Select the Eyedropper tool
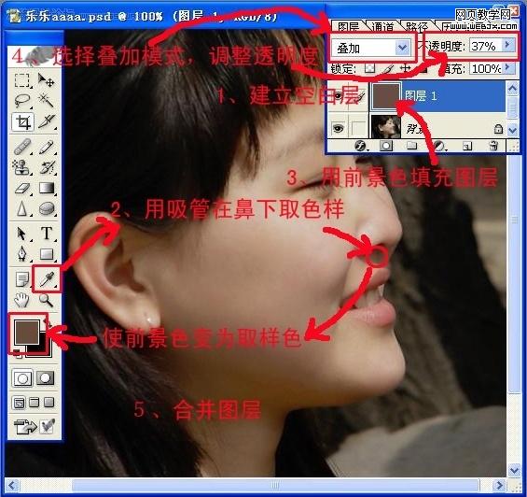The image size is (527, 497). [x=47, y=279]
